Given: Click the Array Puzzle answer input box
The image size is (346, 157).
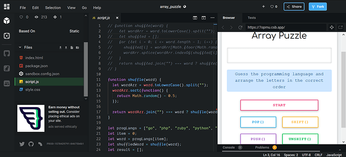Looking at the screenshot, I should [279, 55].
